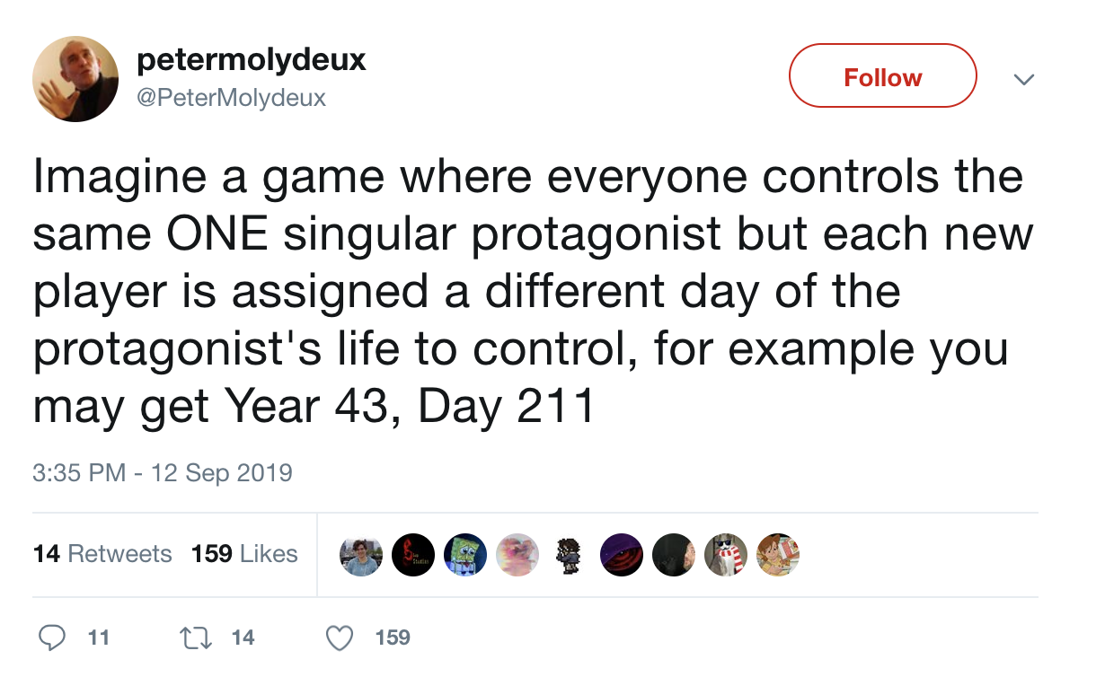Open petermolydeux's profile picture
This screenshot has width=1105, height=686.
point(75,78)
